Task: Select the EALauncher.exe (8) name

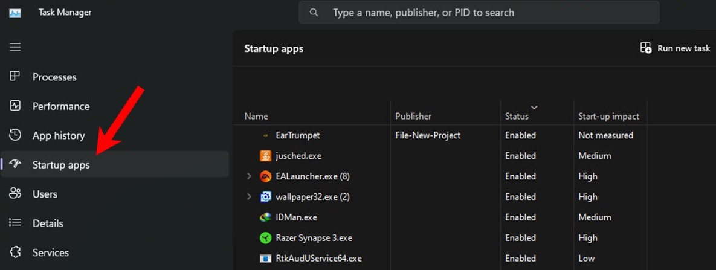Action: point(313,176)
